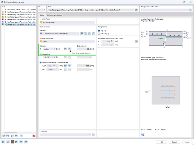194x145 pixels.
Task: Click the bottom-left search magnifier icon
Action: [3, 142]
